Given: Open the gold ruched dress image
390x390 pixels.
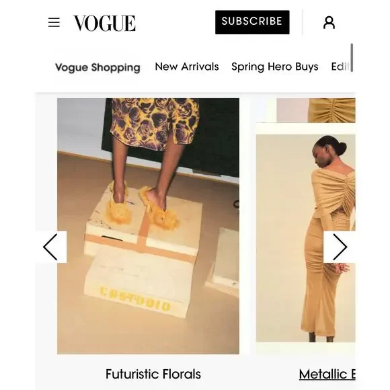Looking at the screenshot, I should [306, 238].
